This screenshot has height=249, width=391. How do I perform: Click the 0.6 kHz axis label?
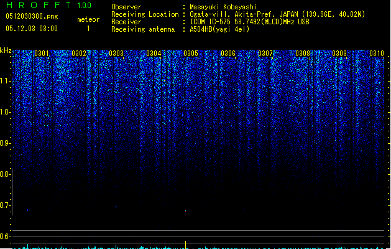point(5,237)
